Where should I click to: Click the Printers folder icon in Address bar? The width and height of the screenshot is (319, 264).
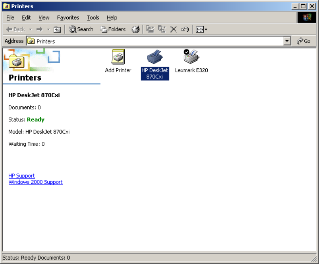pos(31,41)
